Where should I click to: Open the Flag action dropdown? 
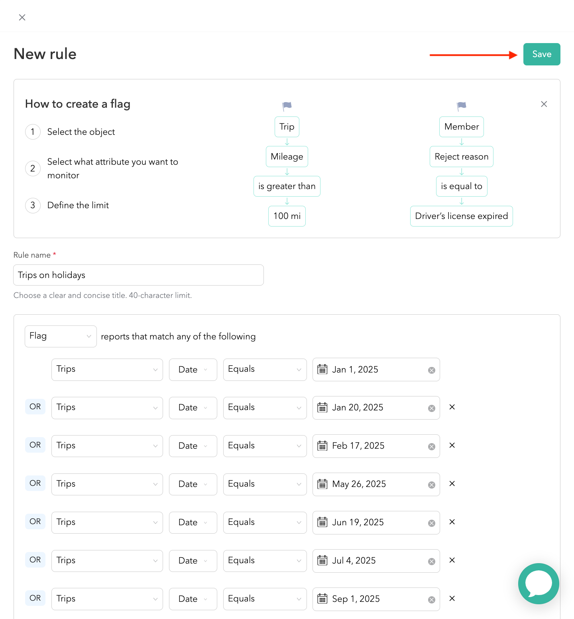click(61, 336)
